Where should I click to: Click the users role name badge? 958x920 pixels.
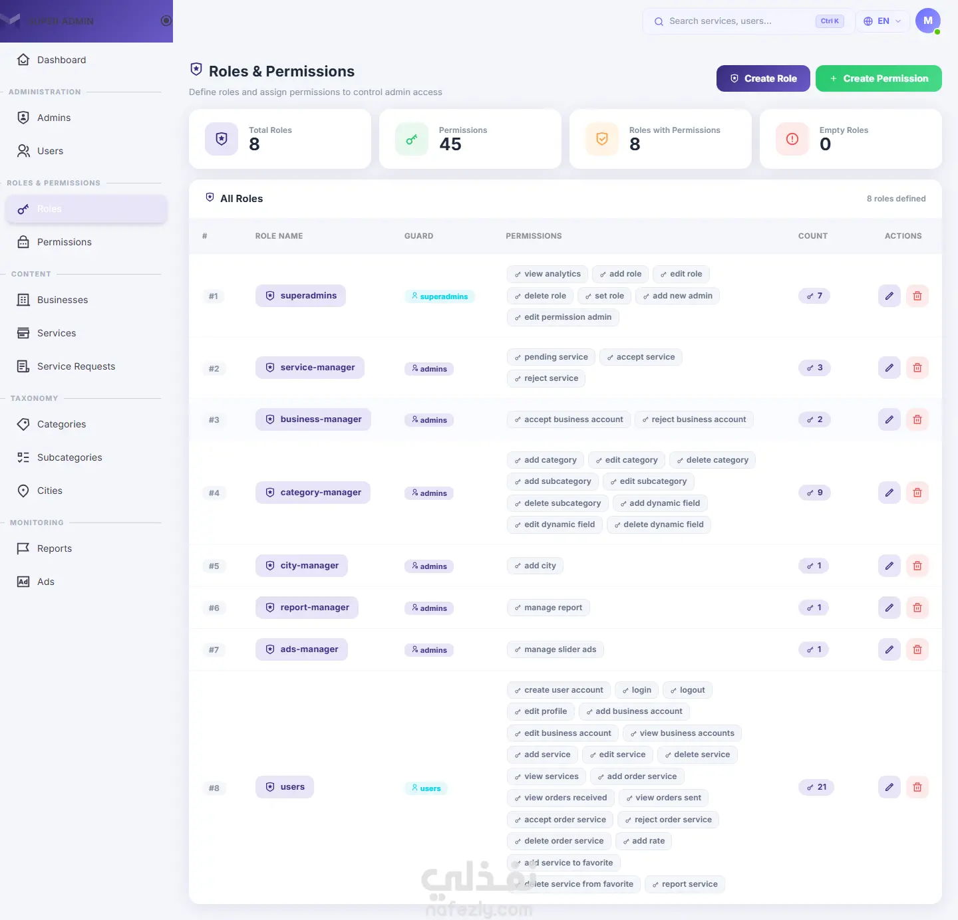(285, 787)
